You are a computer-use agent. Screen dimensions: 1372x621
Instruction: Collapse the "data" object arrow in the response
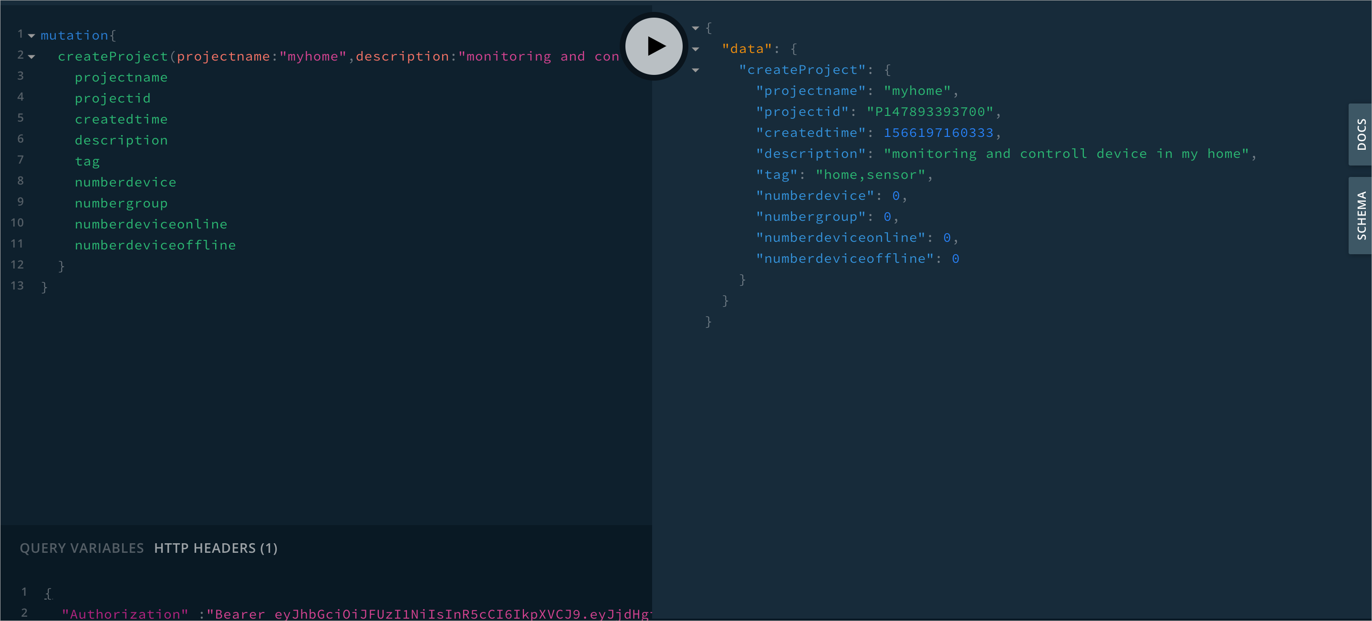pyautogui.click(x=695, y=49)
